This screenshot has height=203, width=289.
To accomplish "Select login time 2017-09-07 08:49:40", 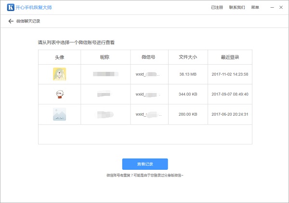I will 230,94.
